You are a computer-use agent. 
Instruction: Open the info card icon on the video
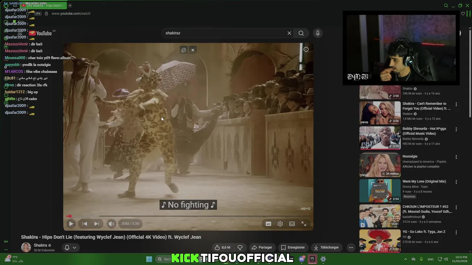tap(306, 49)
